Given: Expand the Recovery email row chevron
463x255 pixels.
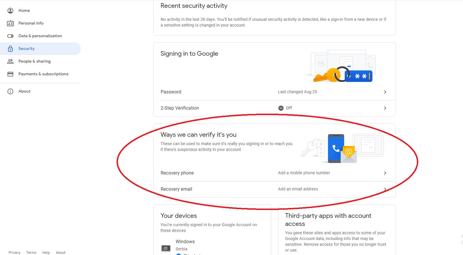Looking at the screenshot, I should [x=385, y=189].
